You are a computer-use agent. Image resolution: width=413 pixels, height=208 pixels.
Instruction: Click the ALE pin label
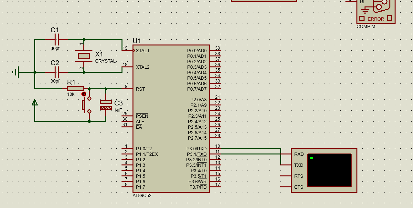tap(140, 122)
